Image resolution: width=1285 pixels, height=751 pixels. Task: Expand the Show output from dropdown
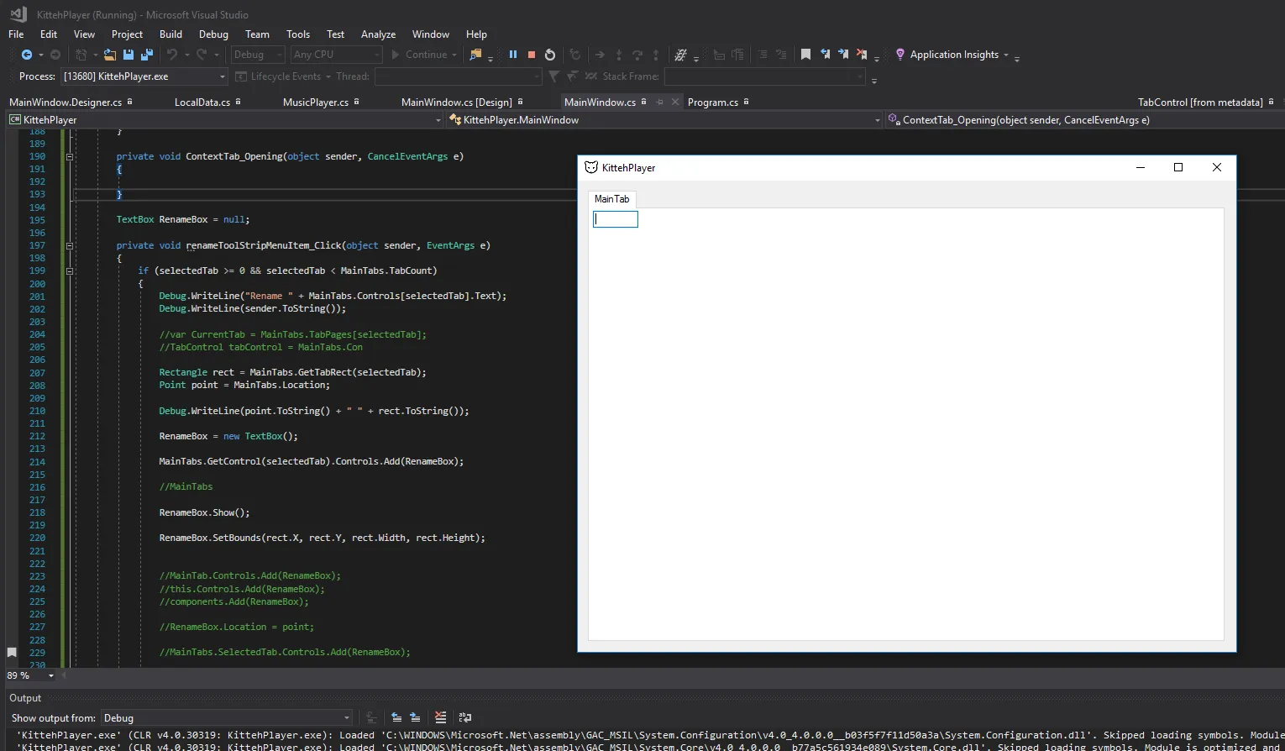click(346, 717)
